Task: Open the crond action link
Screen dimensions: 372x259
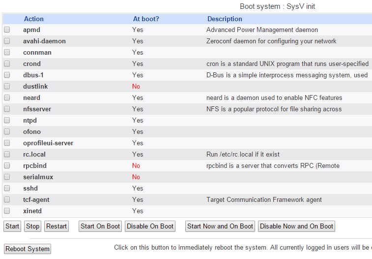Action: pos(32,64)
